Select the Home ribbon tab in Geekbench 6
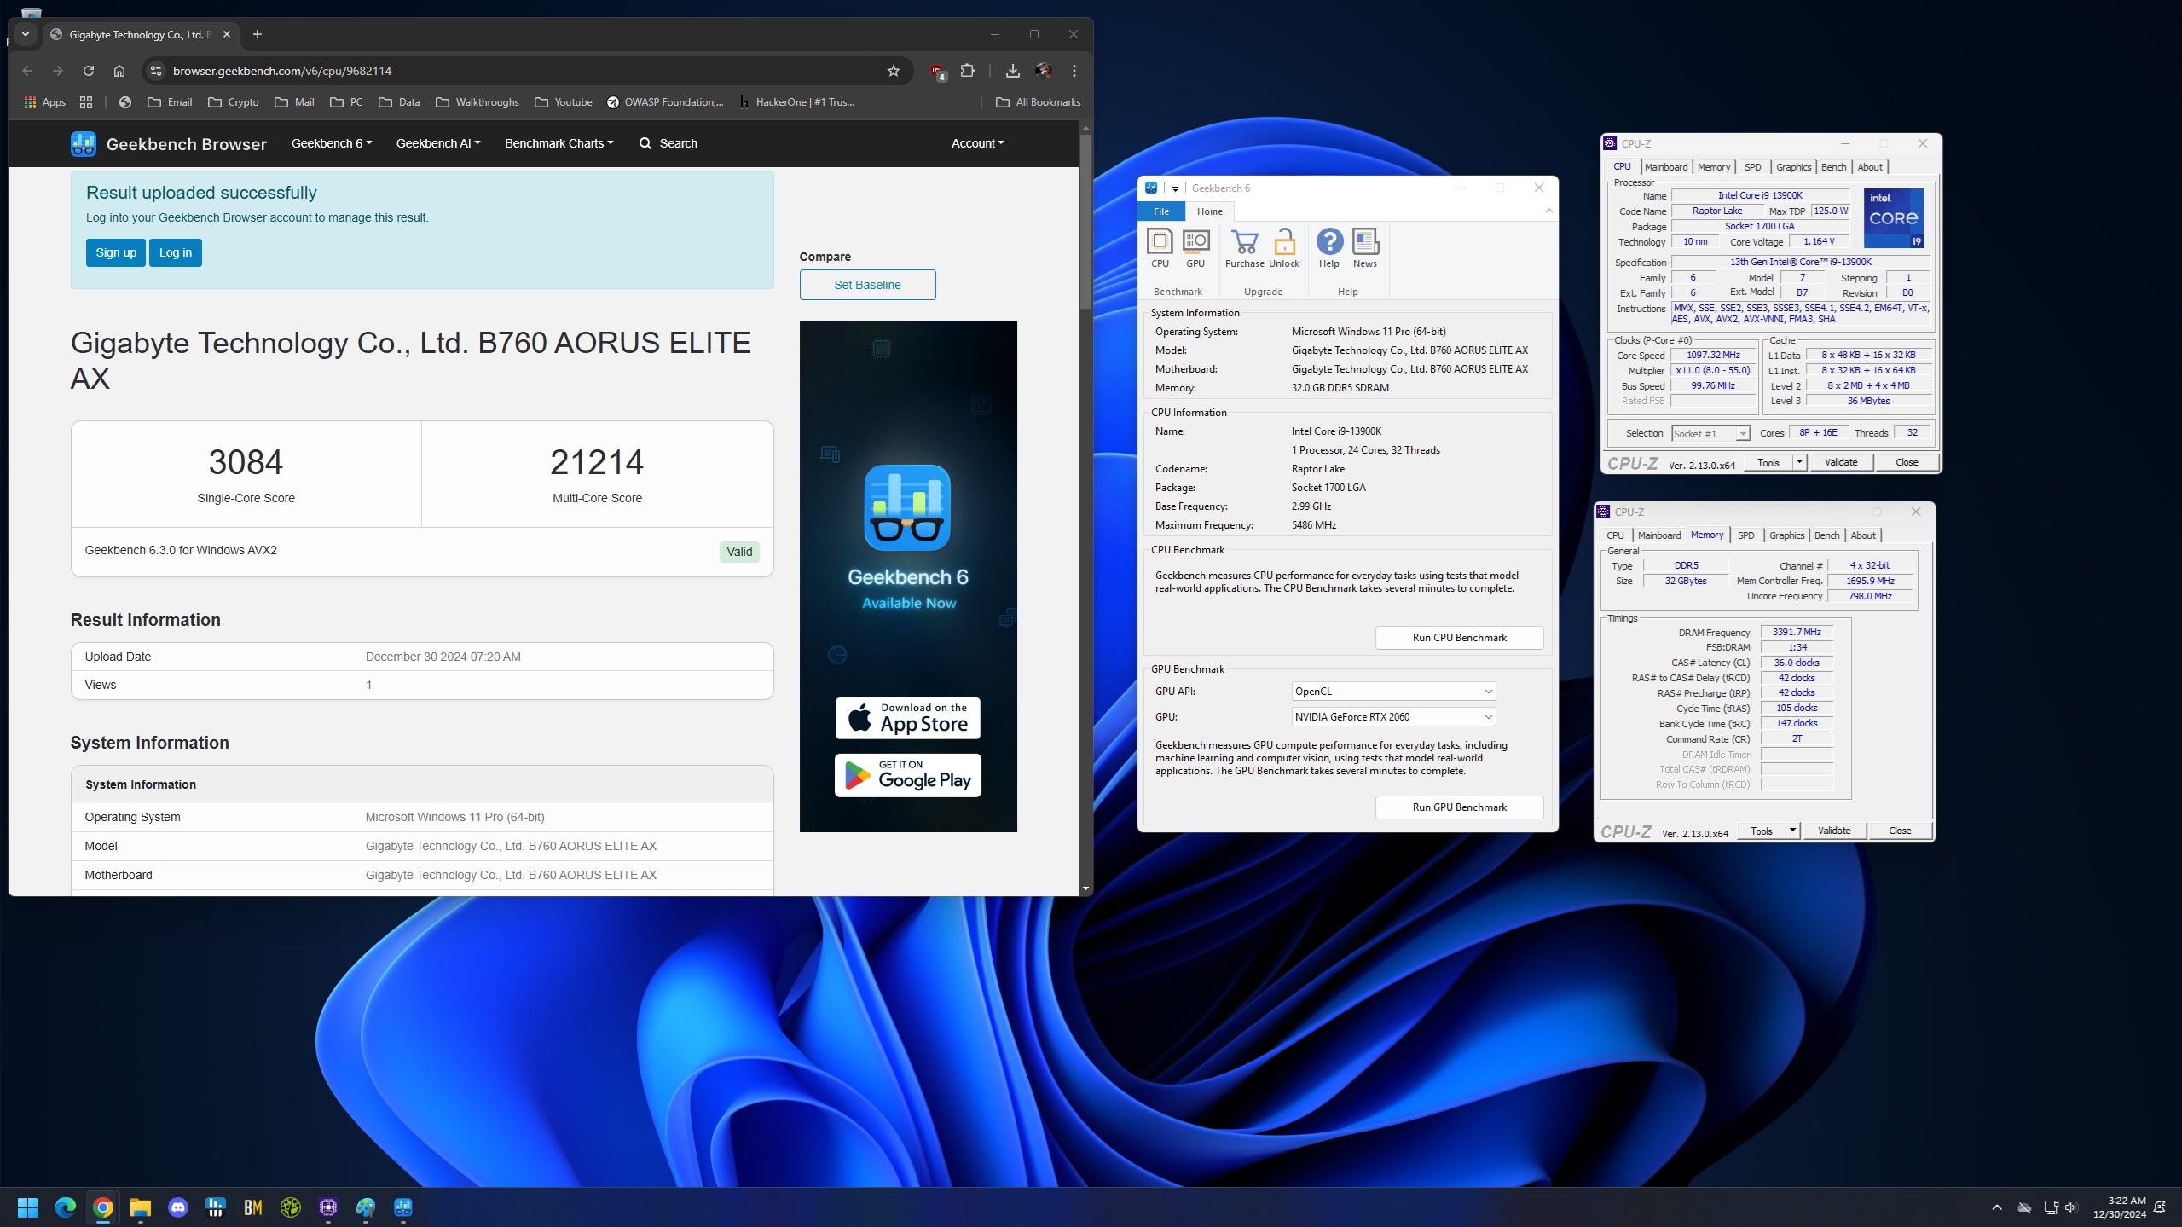The image size is (2182, 1227). tap(1209, 211)
